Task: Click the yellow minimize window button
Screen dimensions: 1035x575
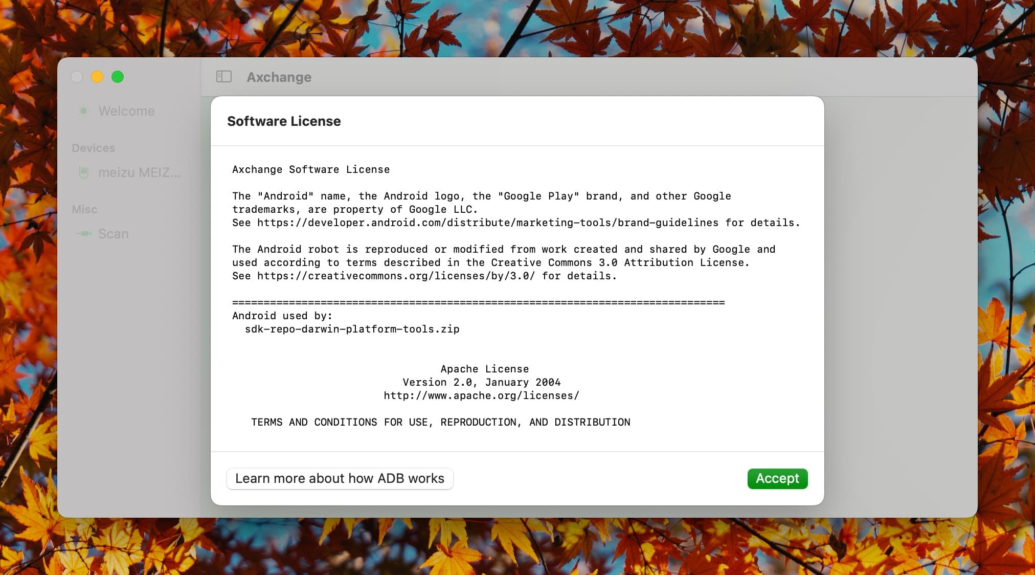Action: (97, 77)
